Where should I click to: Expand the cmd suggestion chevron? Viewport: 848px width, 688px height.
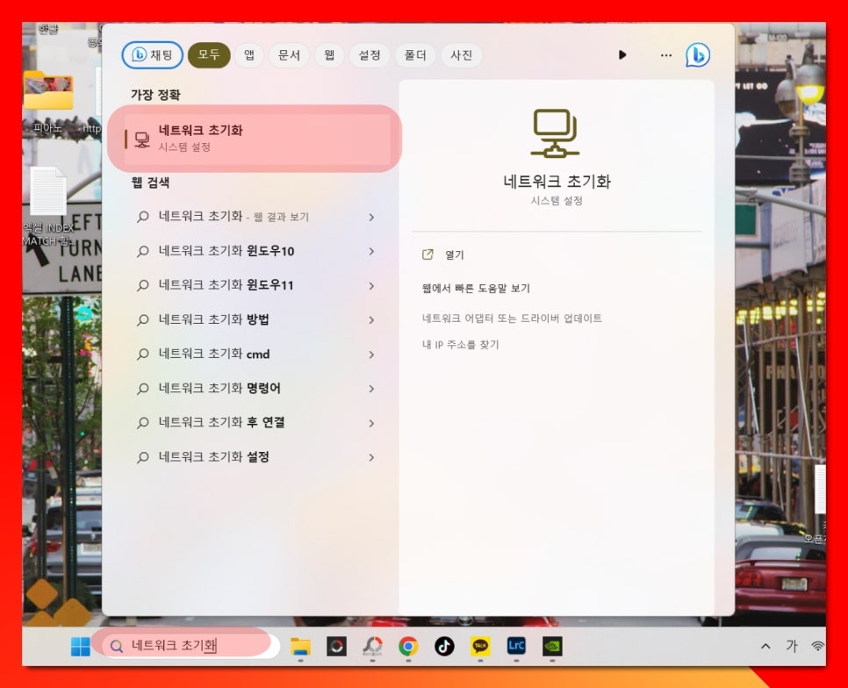pos(371,355)
